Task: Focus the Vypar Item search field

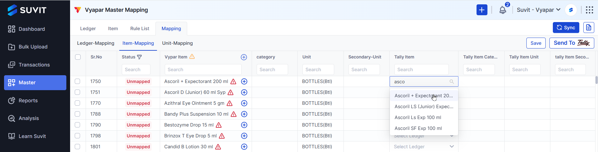Action: (203, 69)
